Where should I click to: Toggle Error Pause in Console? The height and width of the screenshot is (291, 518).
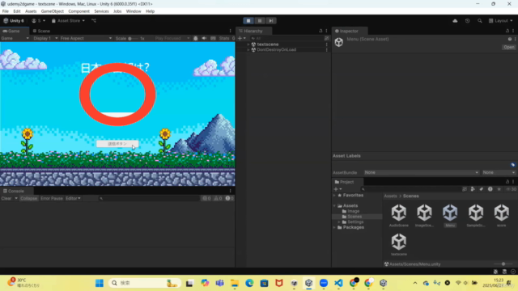click(52, 198)
